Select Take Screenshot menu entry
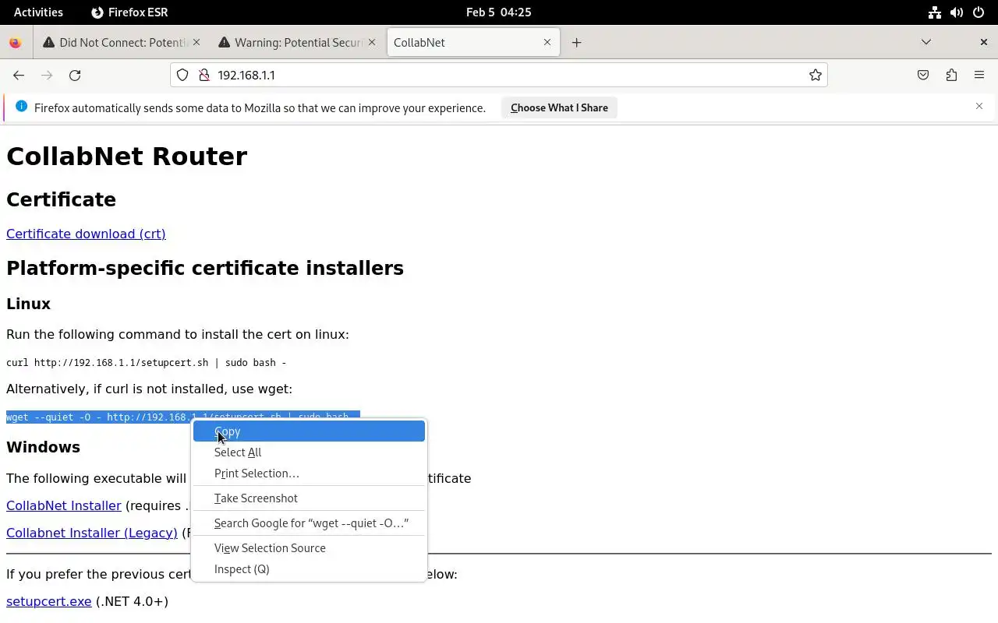This screenshot has width=998, height=623. 309,498
